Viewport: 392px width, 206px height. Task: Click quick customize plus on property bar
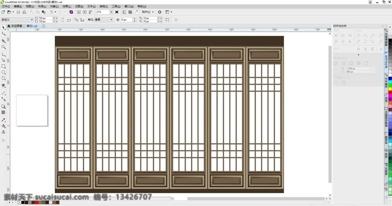tap(176, 20)
